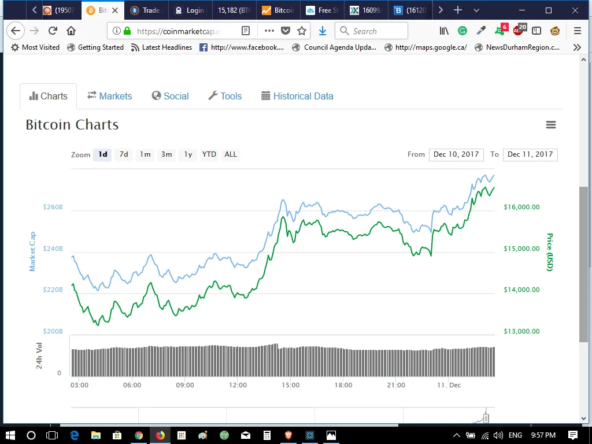This screenshot has width=592, height=444.
Task: Select the YTD zoom range
Action: click(x=209, y=154)
